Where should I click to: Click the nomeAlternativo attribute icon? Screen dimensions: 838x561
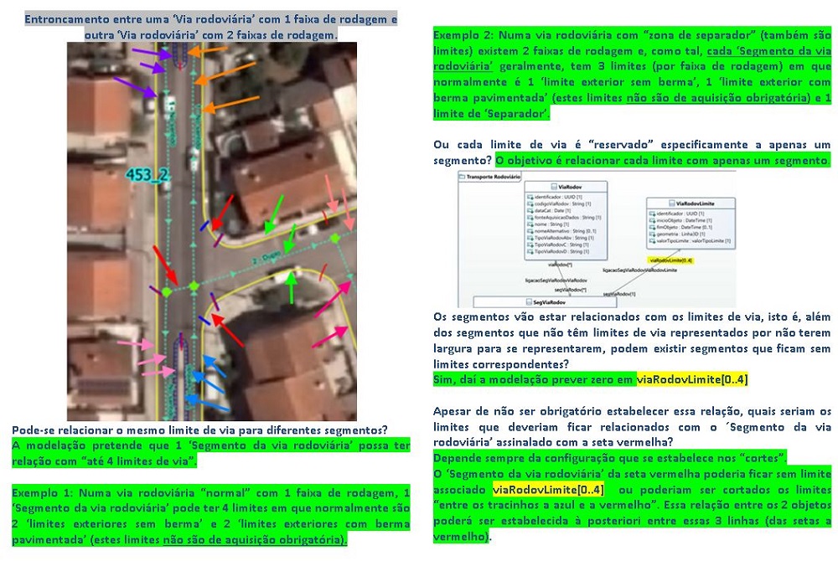pos(530,230)
